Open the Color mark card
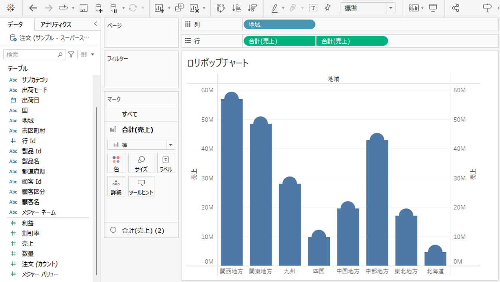 tap(116, 163)
